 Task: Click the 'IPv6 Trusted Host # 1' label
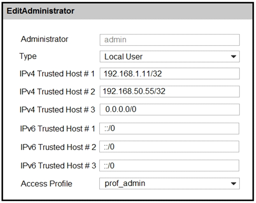58,129
